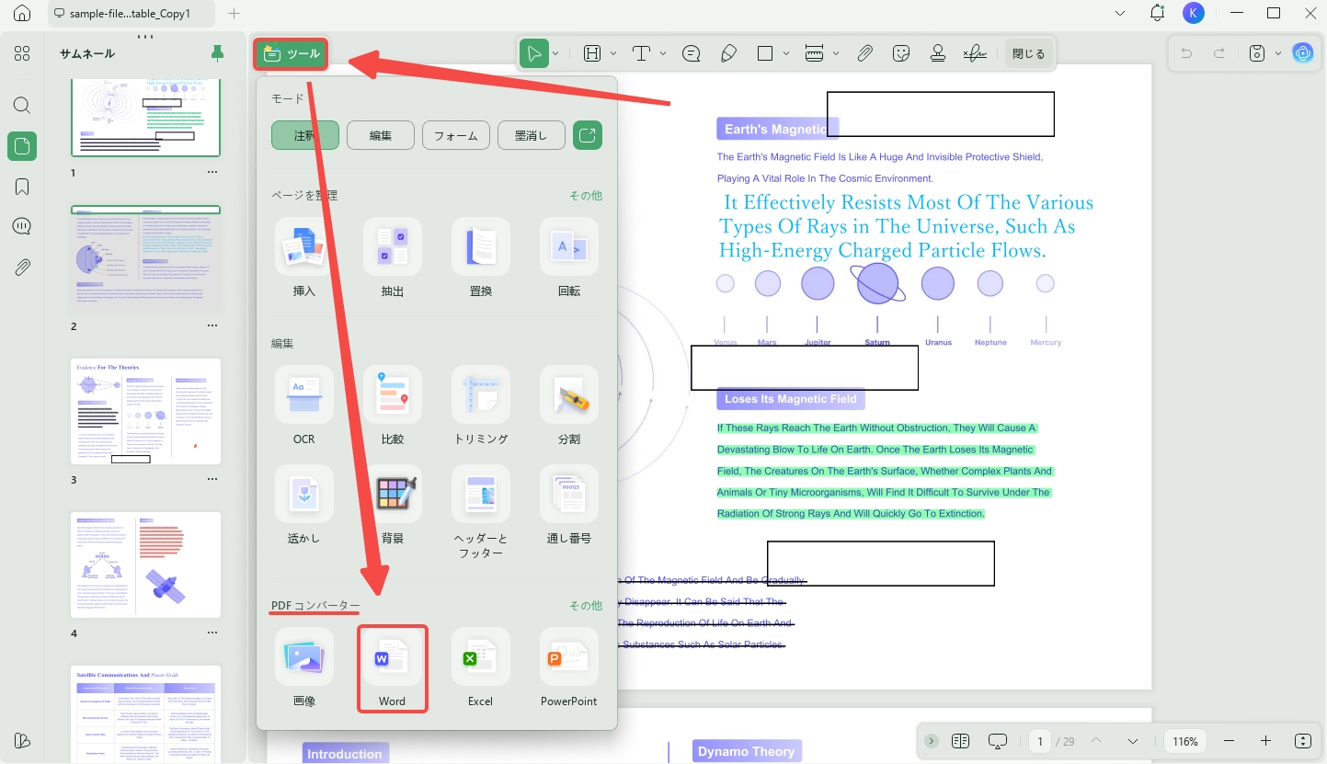Screen dimensions: 1327x764
Task: Expand the text tool dropdown arrow
Action: 663,53
